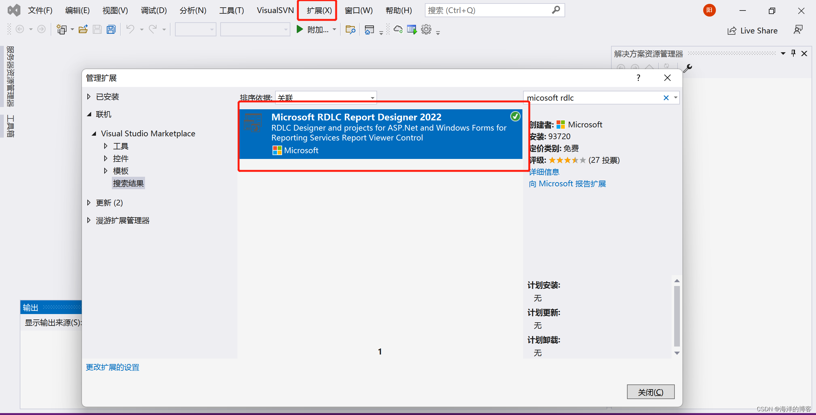Screen dimensions: 816x415
Task: Open the 服务器资源管理器 side tab
Action: point(10,76)
